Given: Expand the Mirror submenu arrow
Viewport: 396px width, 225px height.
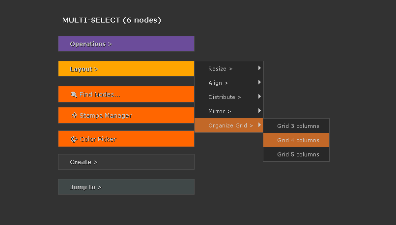Looking at the screenshot, I should [x=259, y=111].
